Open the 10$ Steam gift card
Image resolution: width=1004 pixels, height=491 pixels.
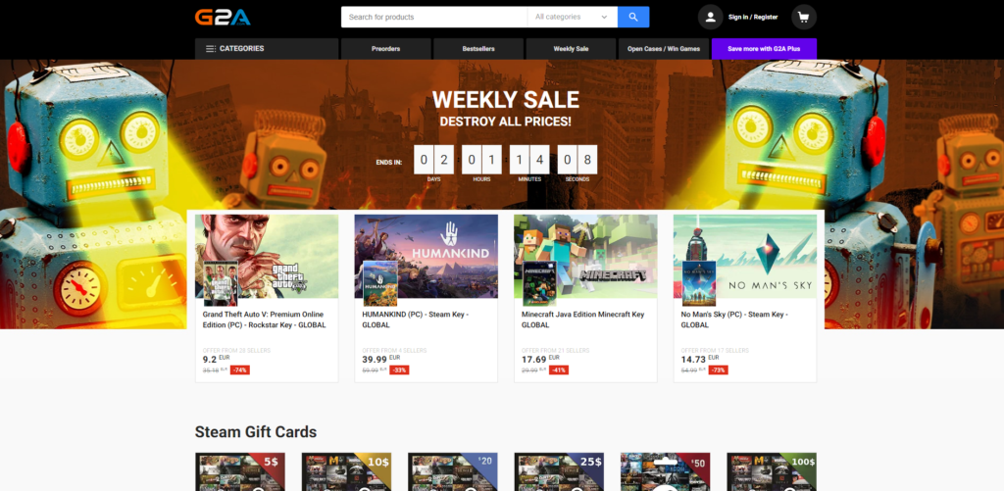[346, 471]
